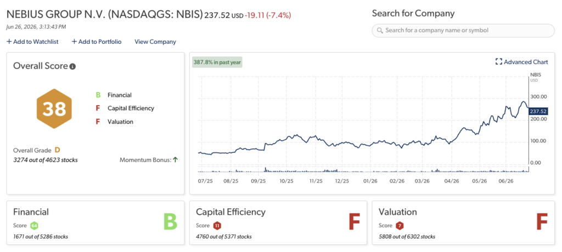Screen dimensions: 562x252
Task: Click the red Capital Efficiency score badge 11
Action: 217,226
